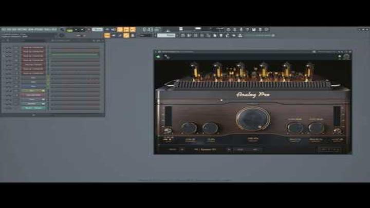This screenshot has height=208, width=370.
Task: Click the Analog Pro logo text
Action: pos(253,94)
